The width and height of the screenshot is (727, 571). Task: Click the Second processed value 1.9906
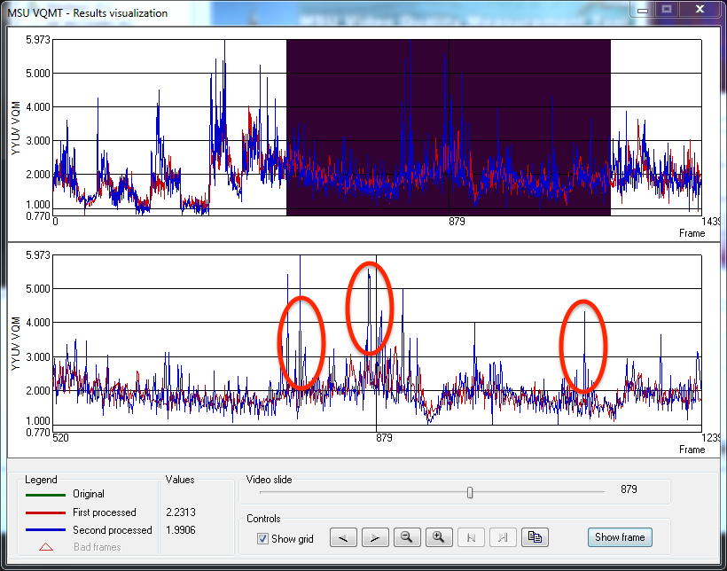[x=181, y=529]
